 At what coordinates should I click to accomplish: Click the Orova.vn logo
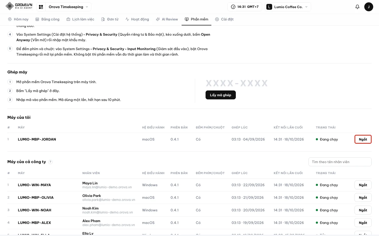point(19,6)
